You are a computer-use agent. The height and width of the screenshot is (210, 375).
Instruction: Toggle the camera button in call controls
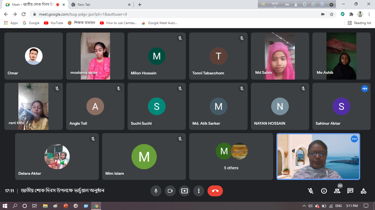coord(170,191)
